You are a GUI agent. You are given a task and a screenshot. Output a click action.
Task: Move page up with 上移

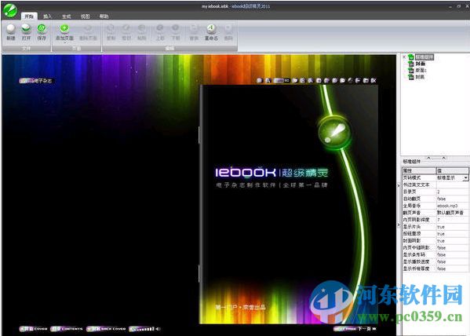click(160, 32)
